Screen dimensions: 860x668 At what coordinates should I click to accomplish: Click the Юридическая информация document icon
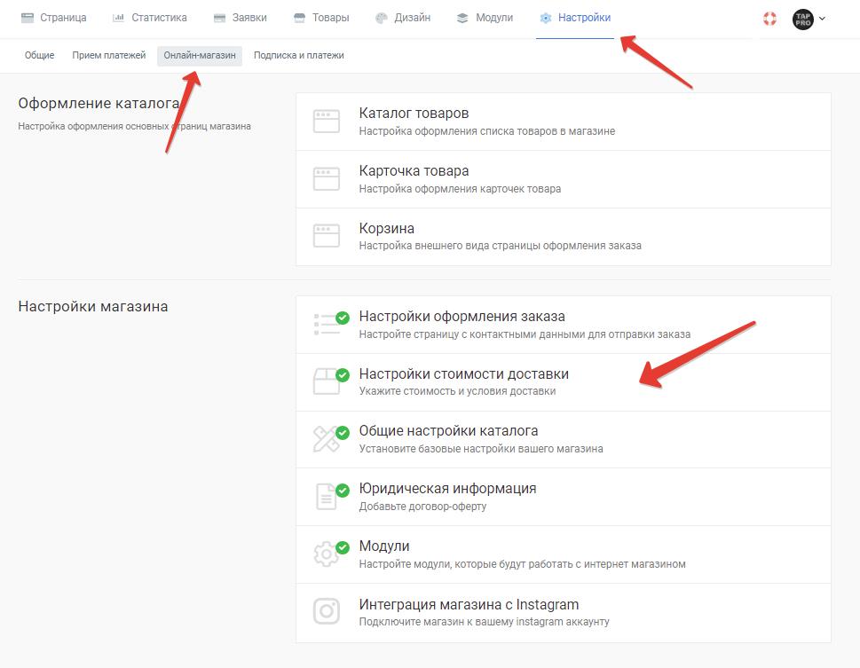pos(327,496)
